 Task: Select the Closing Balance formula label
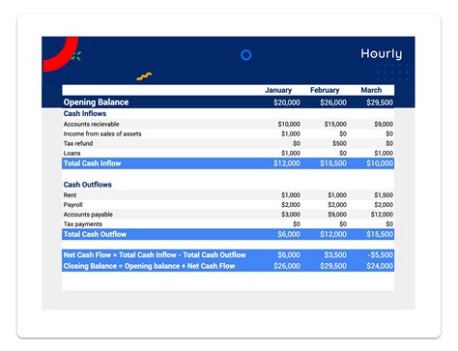point(149,266)
